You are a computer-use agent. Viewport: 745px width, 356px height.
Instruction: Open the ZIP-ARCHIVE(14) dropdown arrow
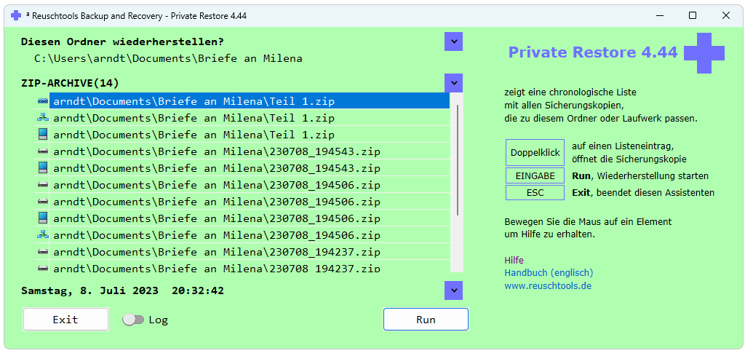coord(453,83)
